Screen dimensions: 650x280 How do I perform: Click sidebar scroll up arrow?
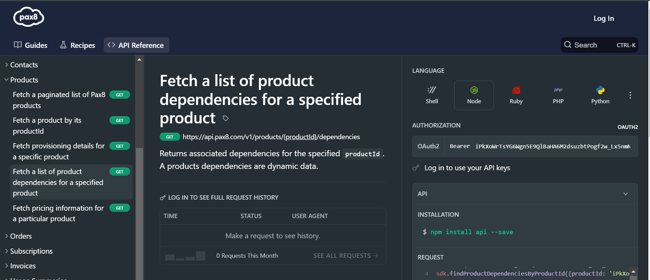[x=139, y=59]
